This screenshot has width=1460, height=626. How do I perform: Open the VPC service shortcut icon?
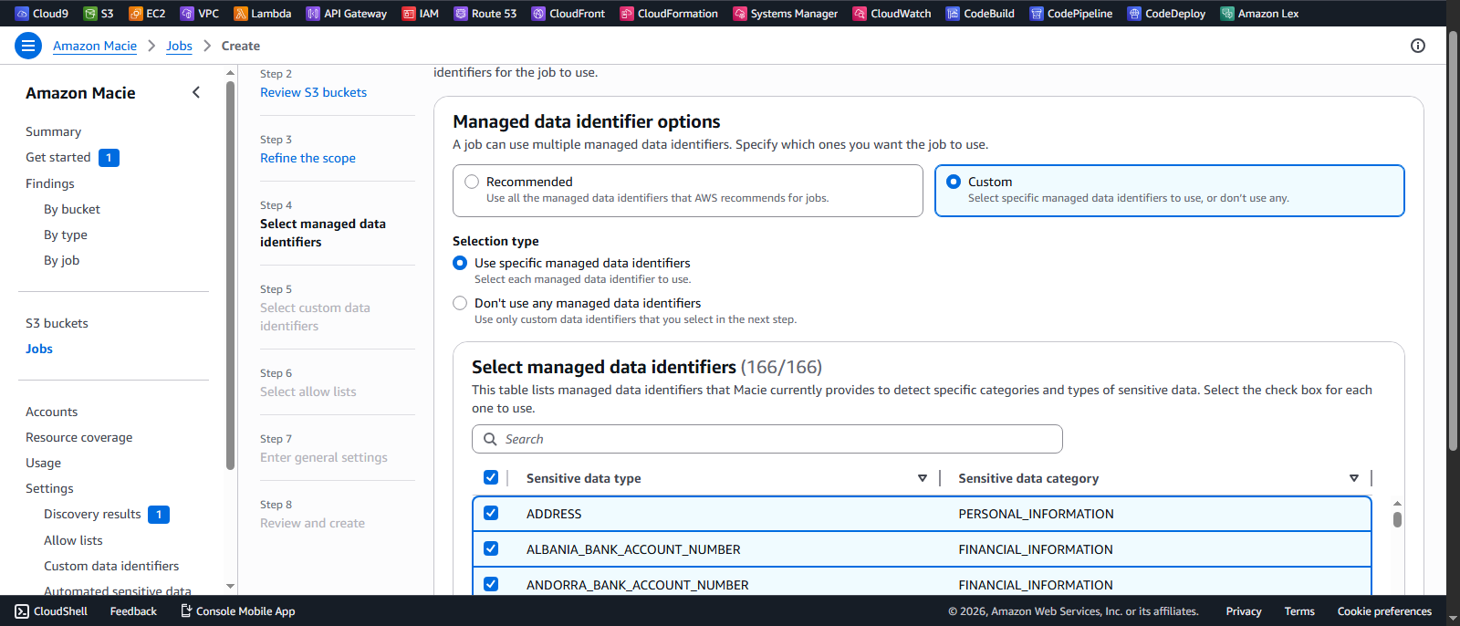(x=187, y=14)
